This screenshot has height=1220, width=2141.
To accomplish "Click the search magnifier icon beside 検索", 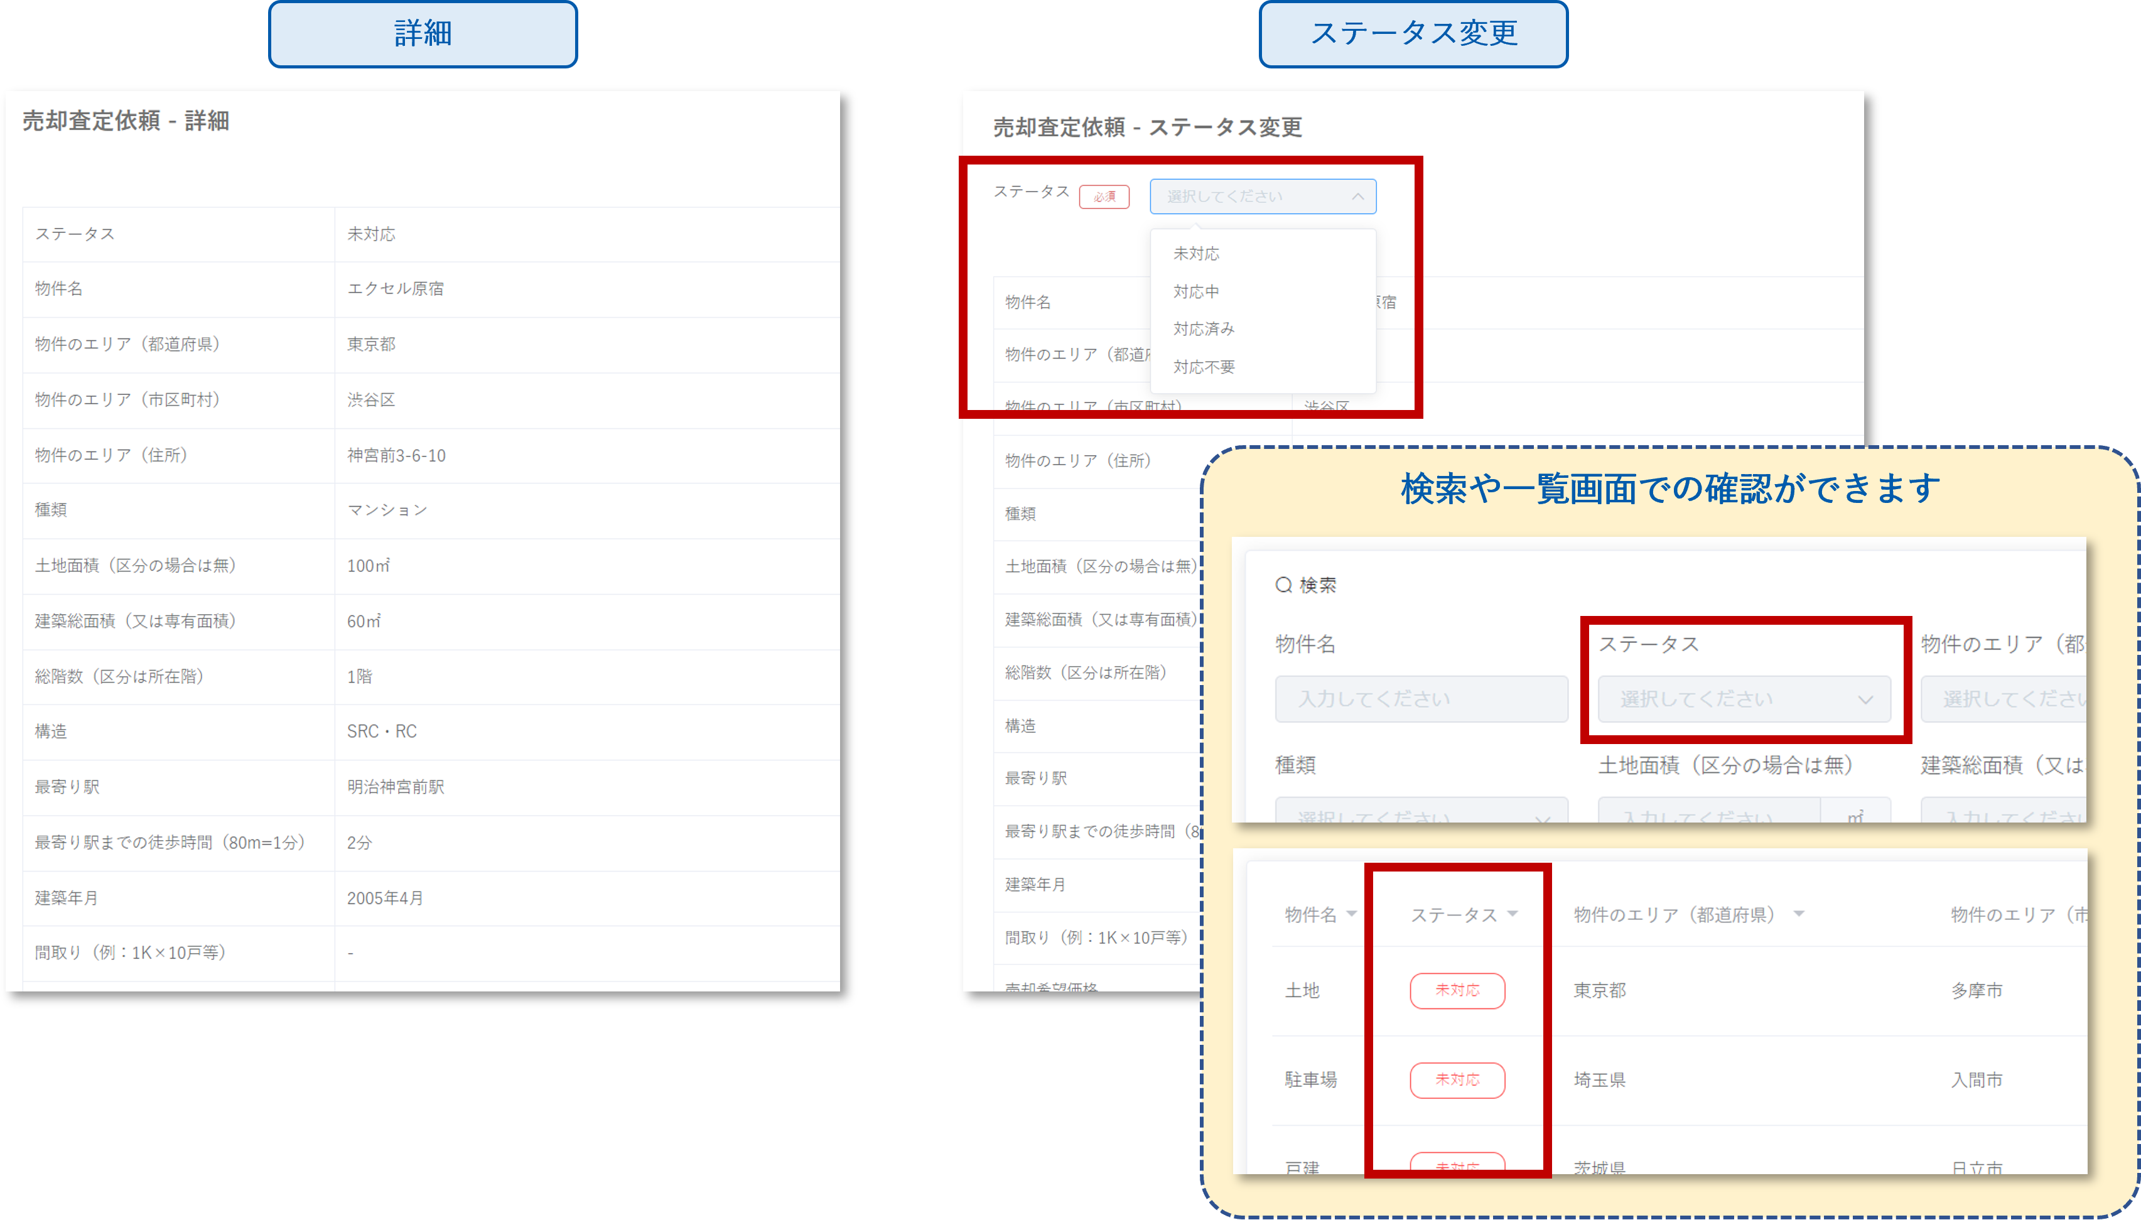I will (1283, 585).
